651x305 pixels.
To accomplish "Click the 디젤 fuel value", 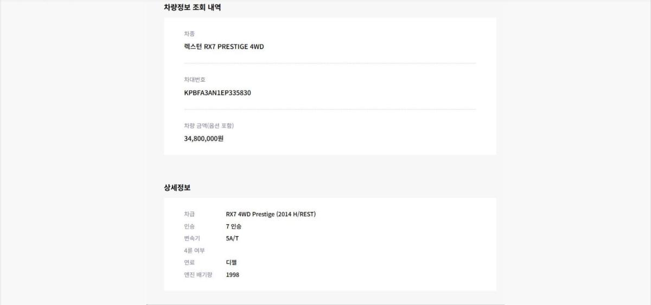I will pos(232,262).
